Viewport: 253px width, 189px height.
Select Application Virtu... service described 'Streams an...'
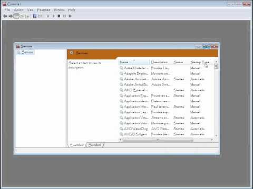tap(136, 118)
